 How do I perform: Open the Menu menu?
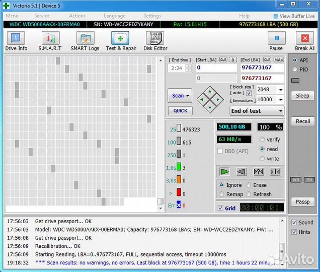pyautogui.click(x=12, y=16)
